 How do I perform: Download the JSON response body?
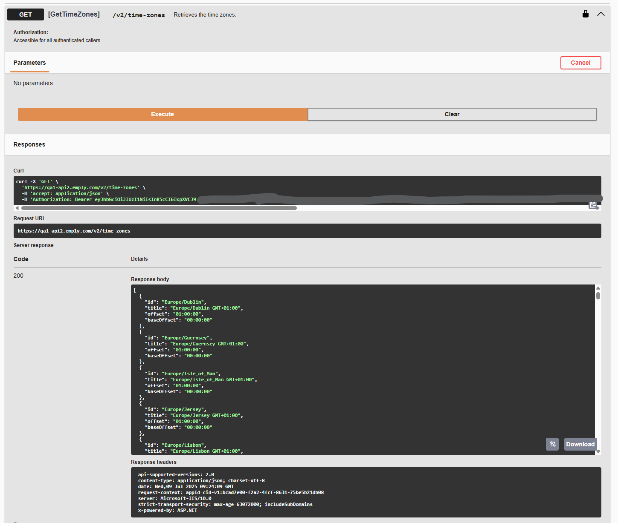[x=580, y=444]
